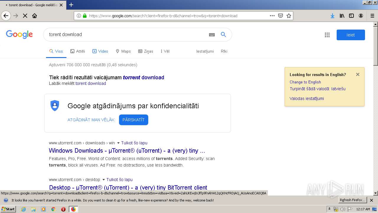Bookmark this page with star icon

click(x=289, y=16)
